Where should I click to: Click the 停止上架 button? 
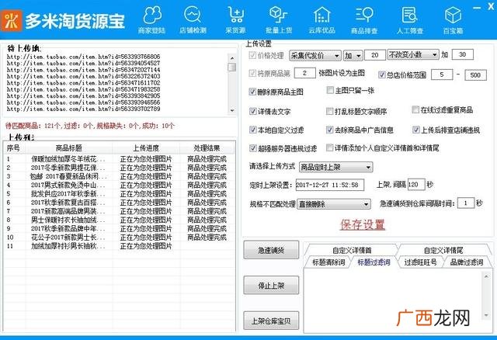pos(271,285)
